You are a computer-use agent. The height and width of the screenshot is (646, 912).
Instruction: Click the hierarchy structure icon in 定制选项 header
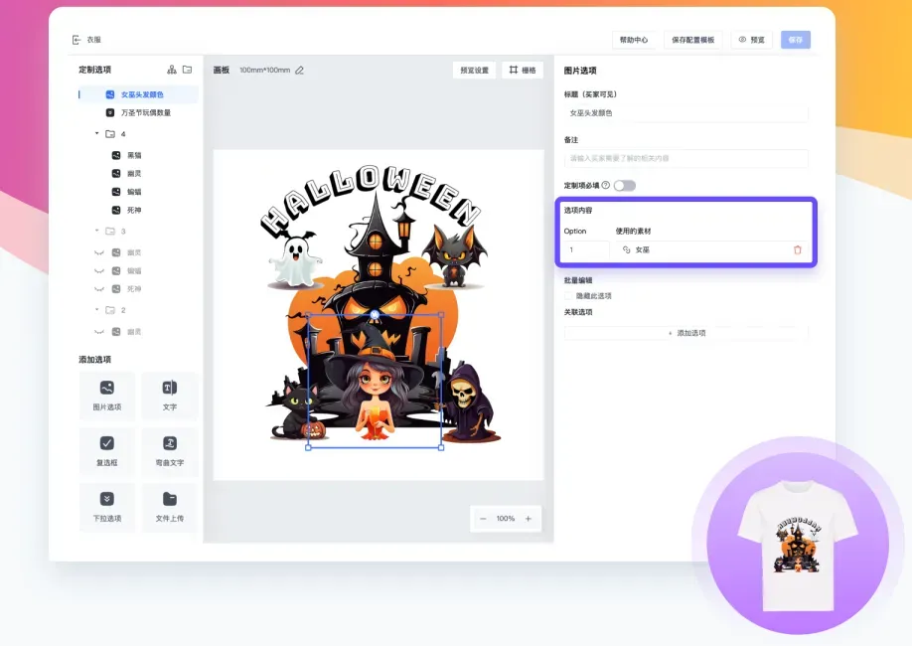172,70
